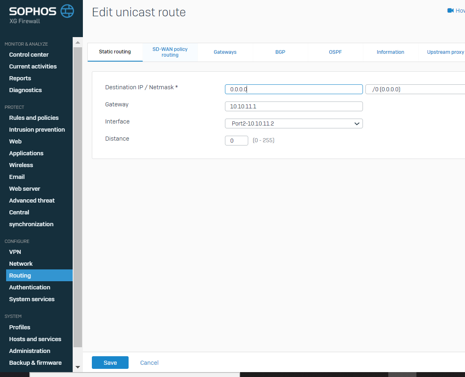Switch to the Static routing tab
The image size is (465, 377).
pyautogui.click(x=115, y=52)
